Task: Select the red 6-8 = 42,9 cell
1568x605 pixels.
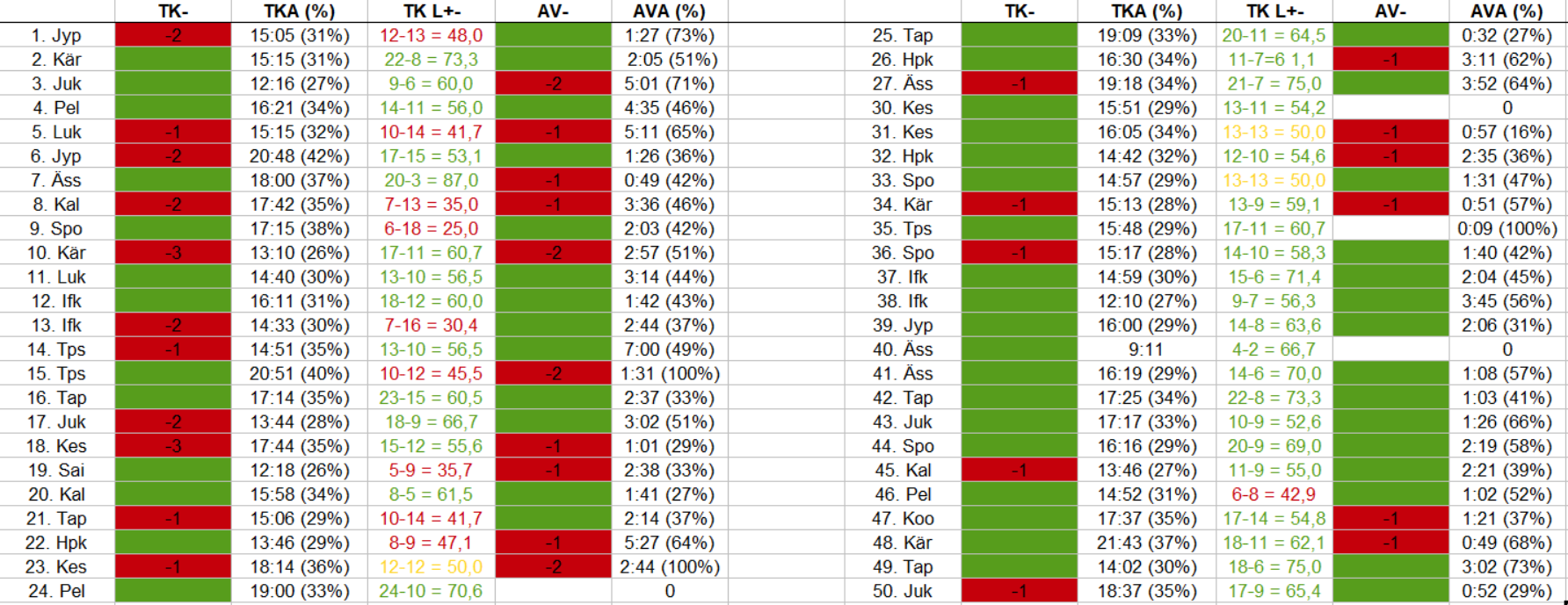Action: click(1274, 494)
